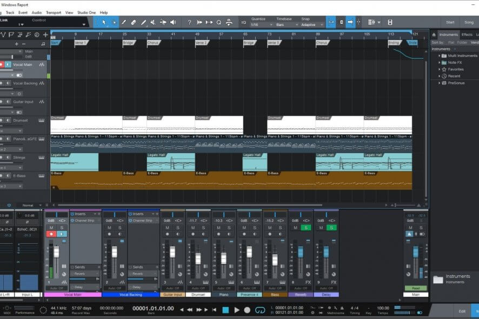Expand the Recent tree node
Image resolution: width=479 pixels, height=319 pixels.
tap(440, 76)
